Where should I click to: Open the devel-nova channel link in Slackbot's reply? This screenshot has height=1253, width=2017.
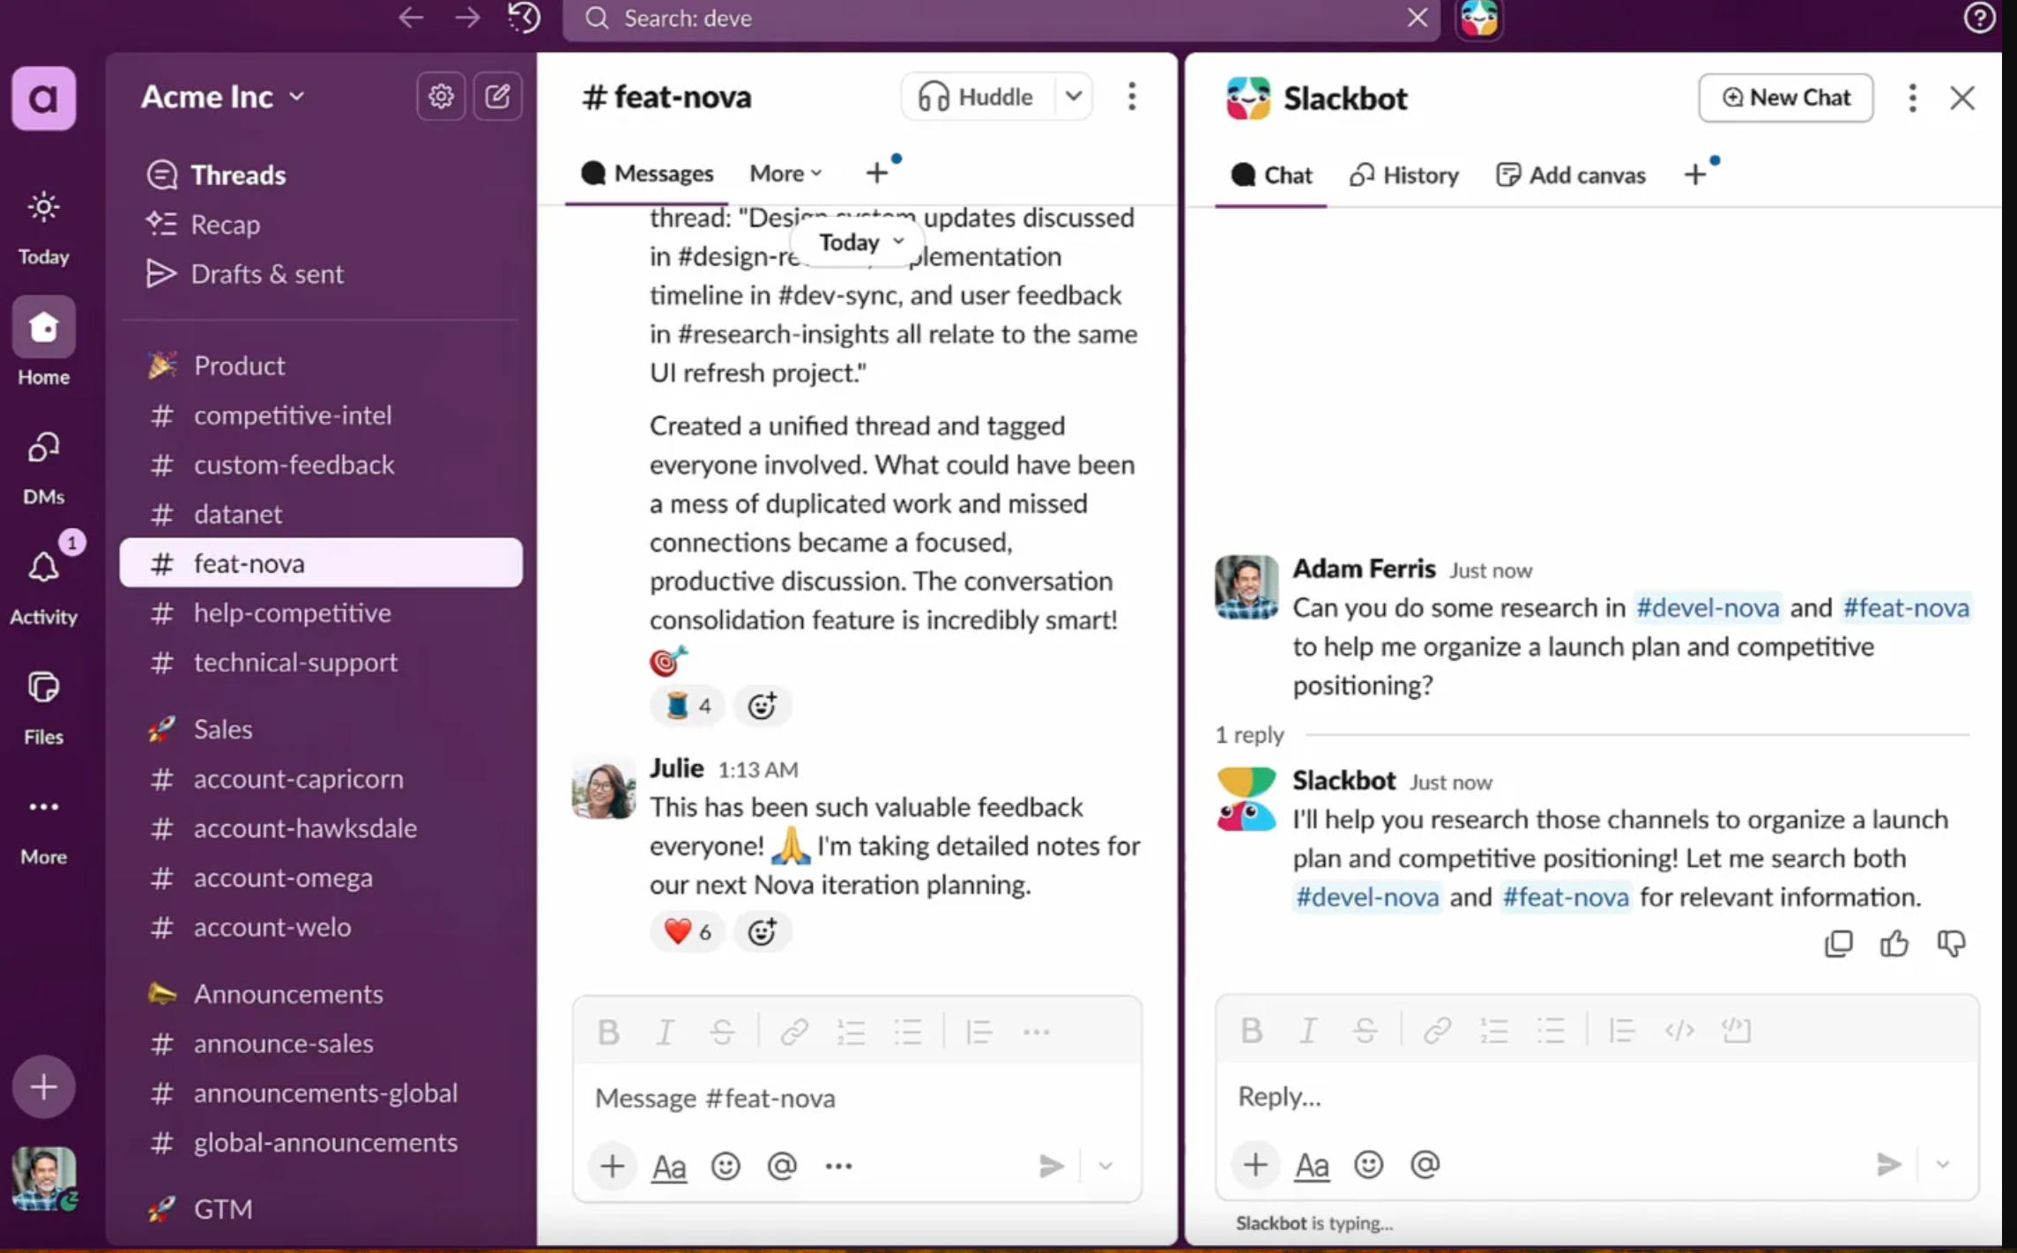(1367, 897)
